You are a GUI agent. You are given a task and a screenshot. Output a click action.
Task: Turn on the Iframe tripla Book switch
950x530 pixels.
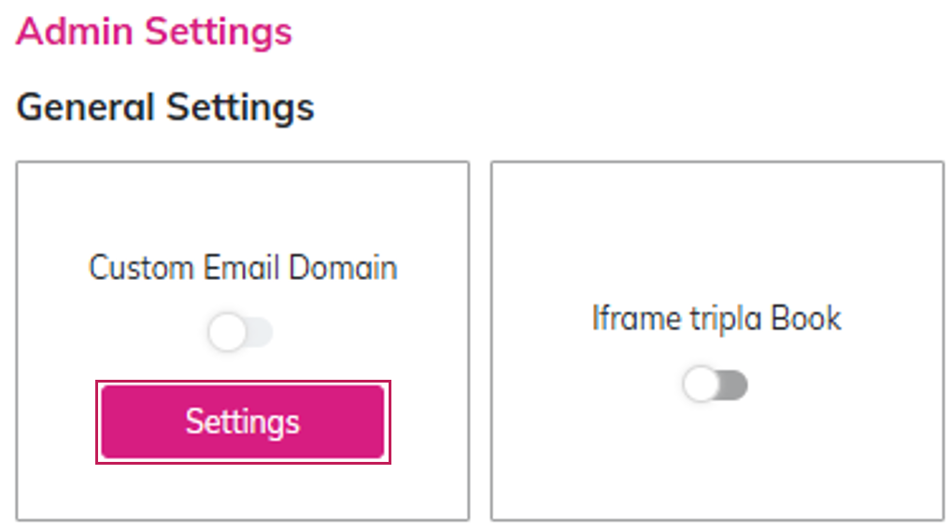pos(716,384)
